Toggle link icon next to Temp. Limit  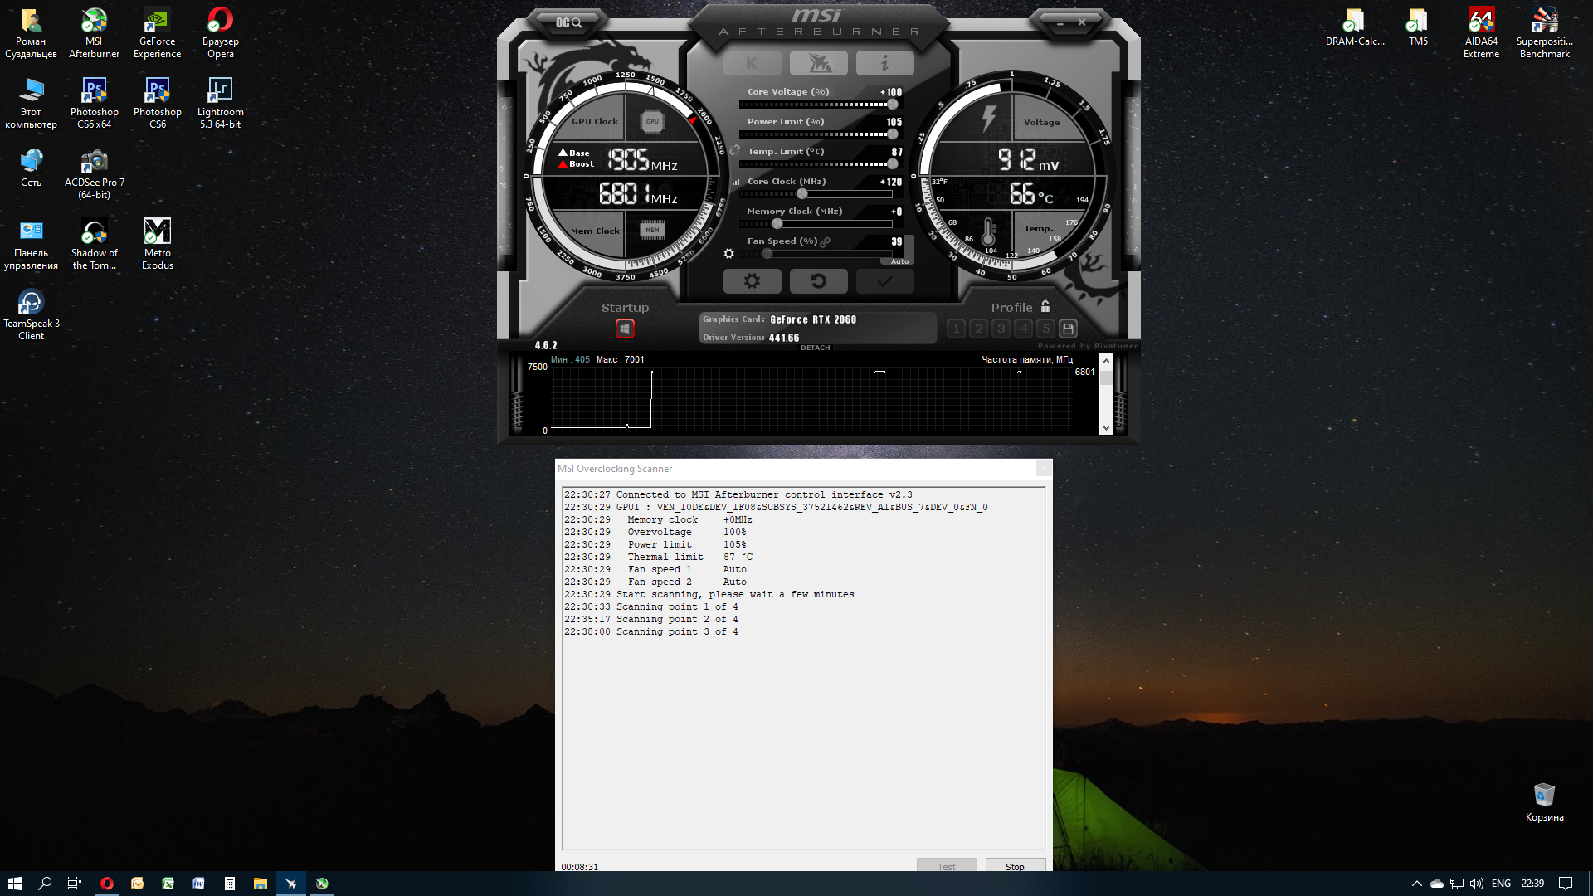pos(734,151)
